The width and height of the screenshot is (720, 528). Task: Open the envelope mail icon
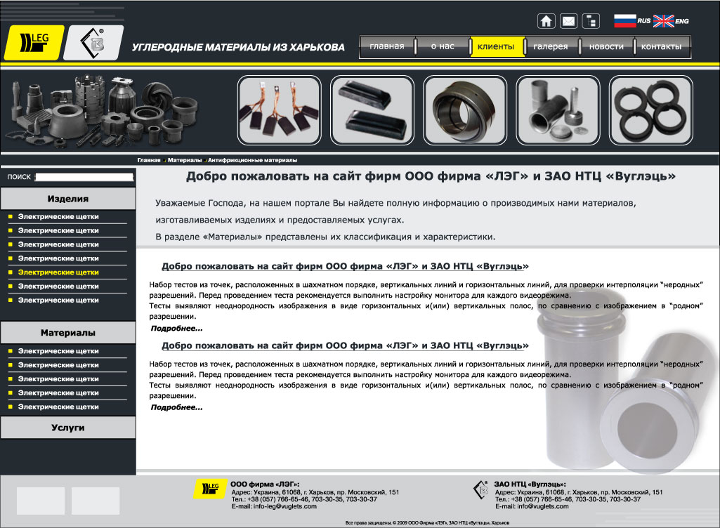click(568, 21)
